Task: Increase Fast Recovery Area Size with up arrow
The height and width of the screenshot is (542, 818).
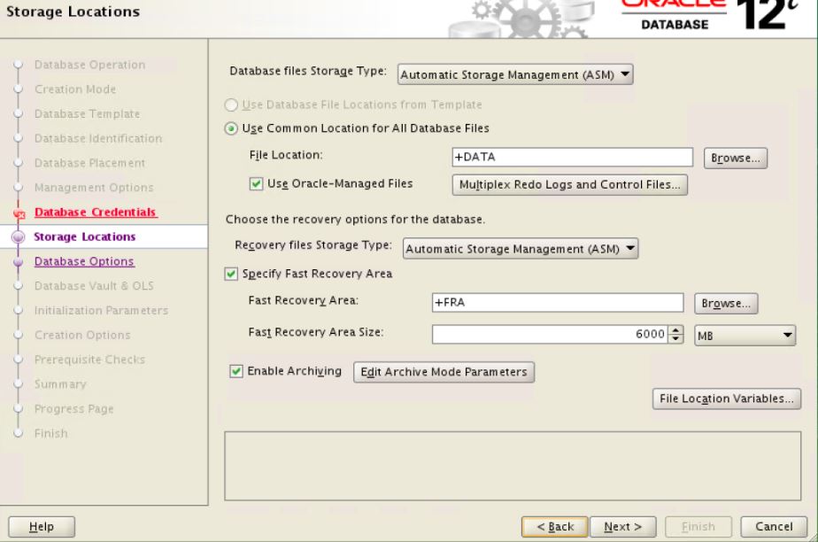Action: click(675, 329)
